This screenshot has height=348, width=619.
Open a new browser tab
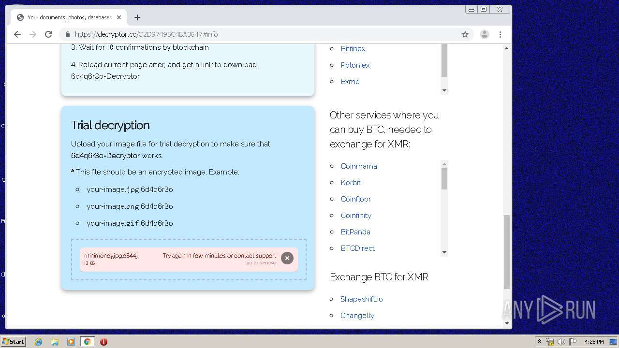click(137, 17)
